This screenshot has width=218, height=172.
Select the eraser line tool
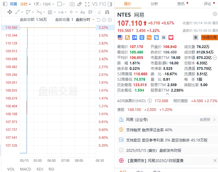(99, 12)
